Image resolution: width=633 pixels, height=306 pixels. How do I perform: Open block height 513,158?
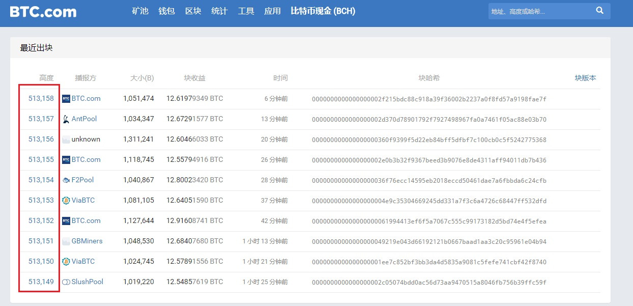(x=41, y=98)
